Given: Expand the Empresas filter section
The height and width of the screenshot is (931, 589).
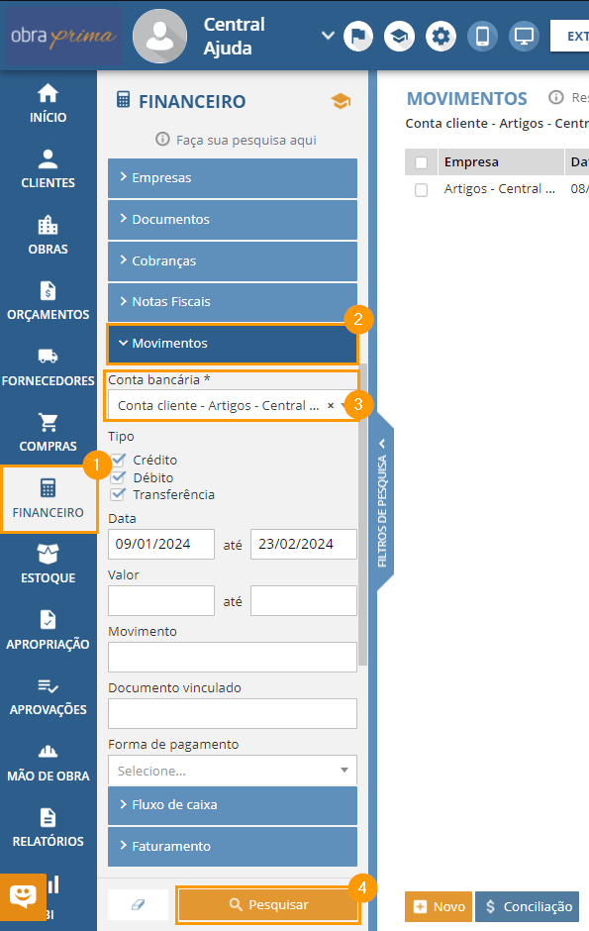Looking at the screenshot, I should tap(233, 177).
